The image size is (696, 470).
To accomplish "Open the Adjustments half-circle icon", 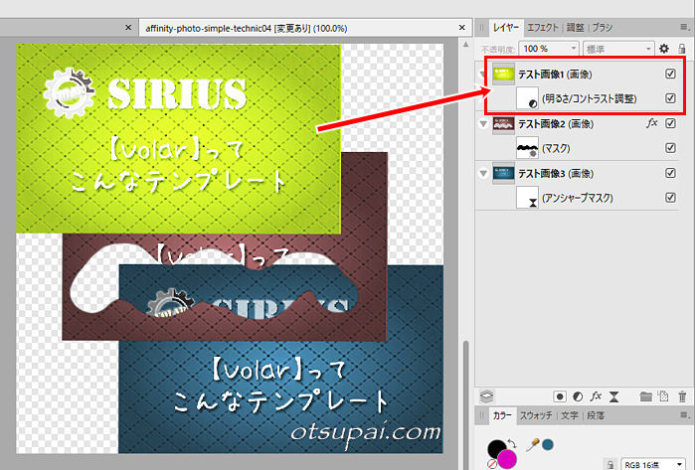I will [578, 396].
